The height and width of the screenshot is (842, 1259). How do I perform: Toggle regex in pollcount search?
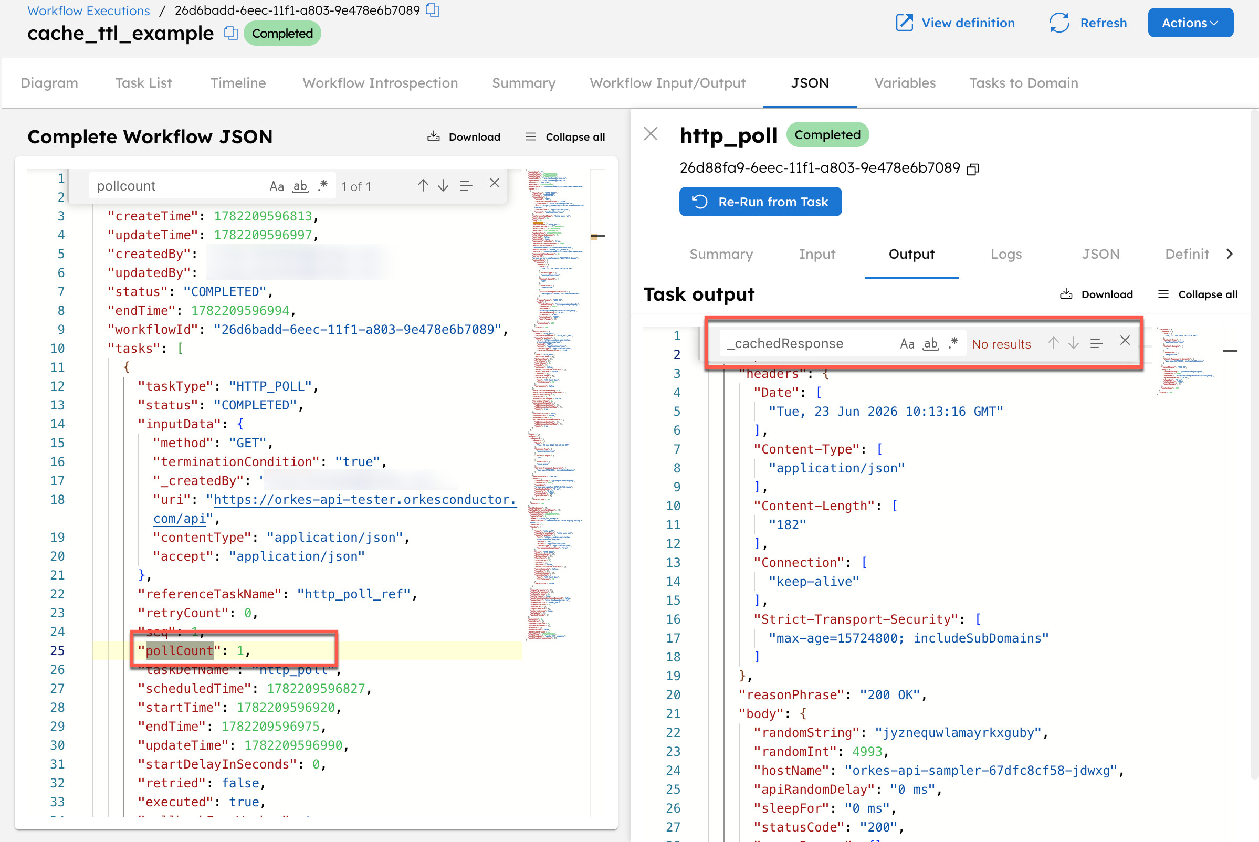click(x=322, y=186)
